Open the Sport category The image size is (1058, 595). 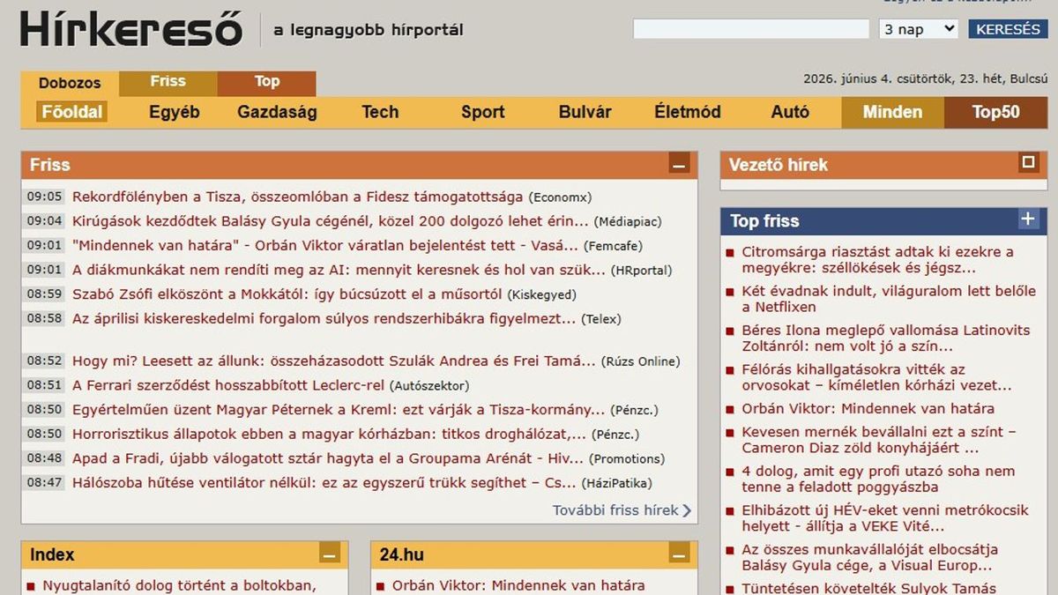483,112
